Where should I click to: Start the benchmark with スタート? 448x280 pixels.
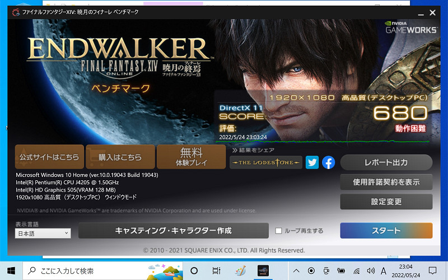386,231
